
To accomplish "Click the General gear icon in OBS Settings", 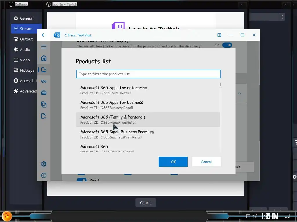I will click(16, 18).
